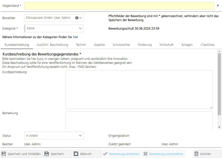Click the checkmark icon on Bewerbung einreichen

106,154
